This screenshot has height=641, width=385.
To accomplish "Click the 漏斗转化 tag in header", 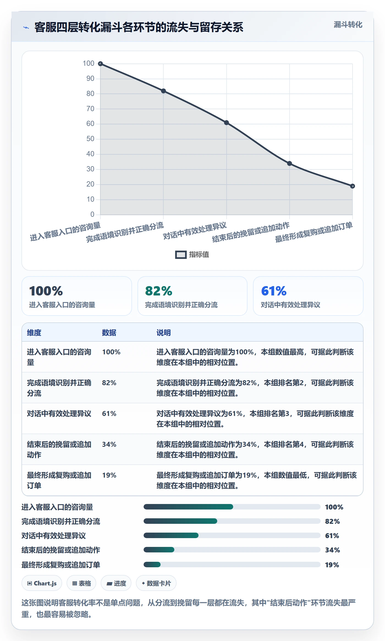I will [348, 25].
